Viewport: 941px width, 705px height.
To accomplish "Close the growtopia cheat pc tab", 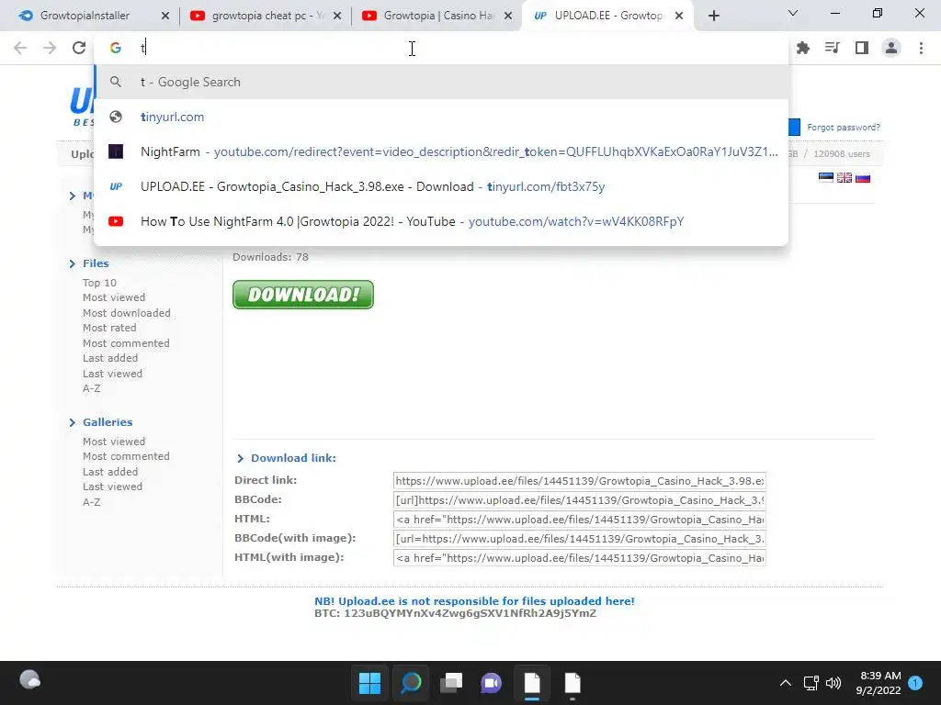I will coord(337,17).
